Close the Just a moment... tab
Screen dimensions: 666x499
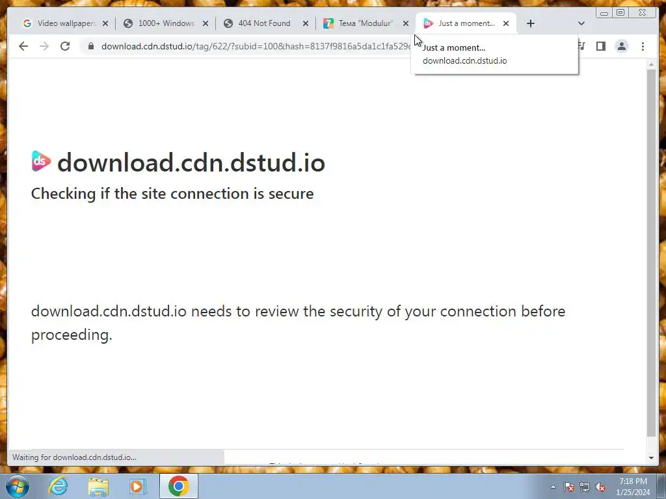click(506, 23)
